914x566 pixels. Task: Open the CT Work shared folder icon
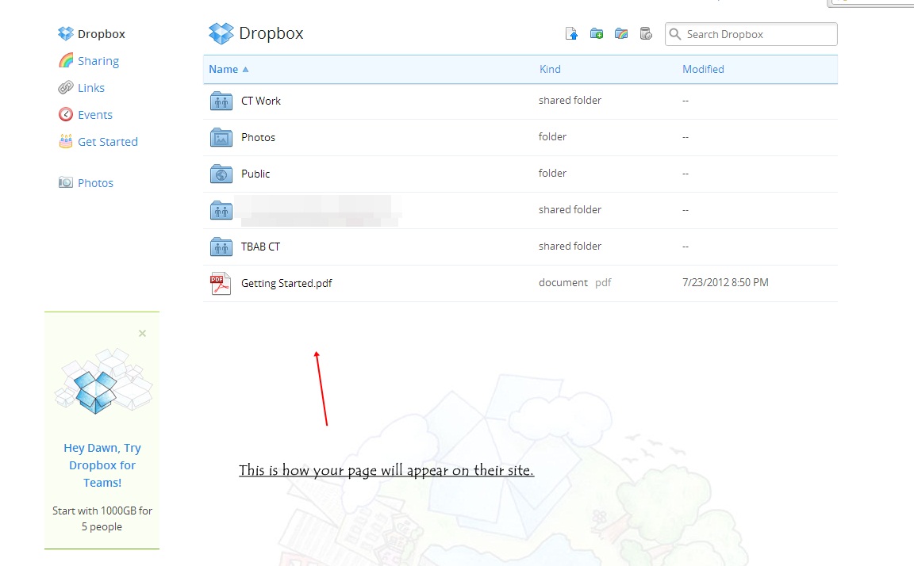point(221,101)
